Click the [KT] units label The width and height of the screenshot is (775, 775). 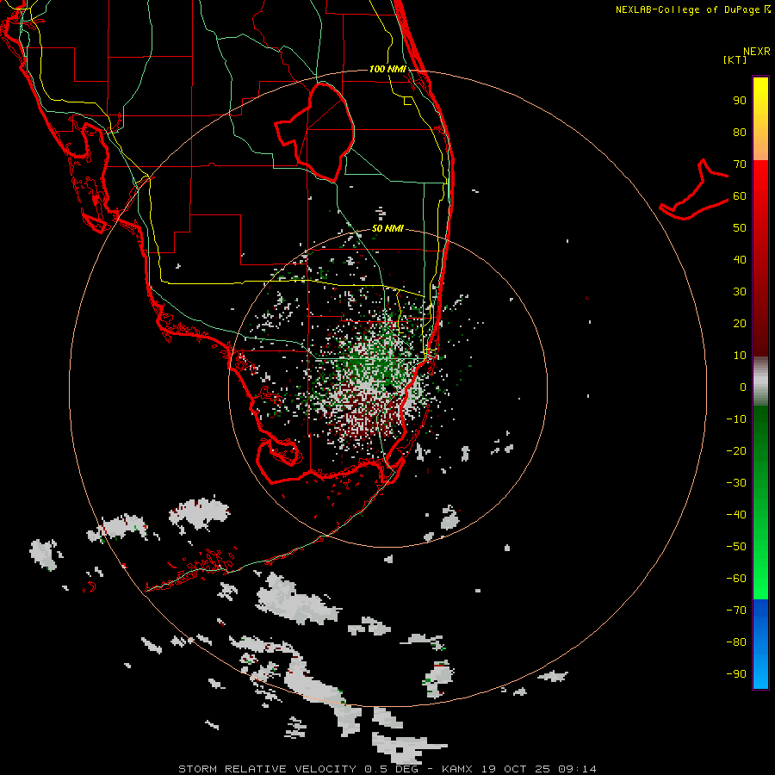pos(735,59)
